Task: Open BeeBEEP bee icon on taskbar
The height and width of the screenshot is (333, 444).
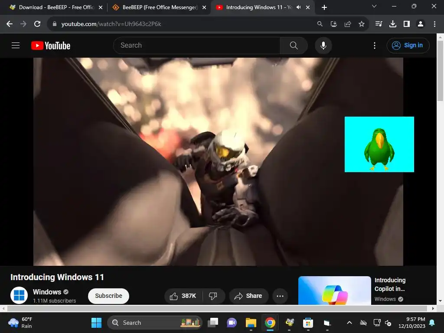Action: [289, 323]
